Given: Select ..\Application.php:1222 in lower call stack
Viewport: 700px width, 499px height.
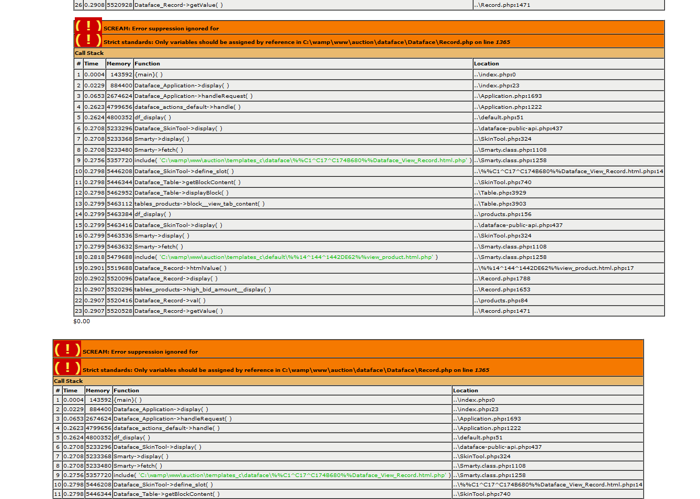Looking at the screenshot, I should (x=487, y=428).
